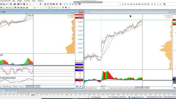The image size is (176, 99).
Task: Select the arrow cursor drawing tool
Action: [x=35, y=7]
